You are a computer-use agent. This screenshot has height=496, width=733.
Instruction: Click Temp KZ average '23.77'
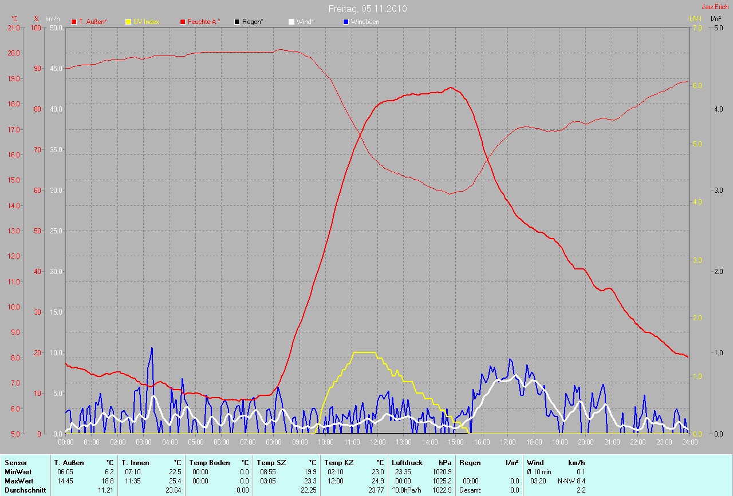(376, 490)
